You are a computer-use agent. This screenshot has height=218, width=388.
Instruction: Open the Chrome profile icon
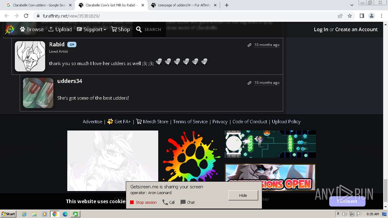[x=371, y=16]
